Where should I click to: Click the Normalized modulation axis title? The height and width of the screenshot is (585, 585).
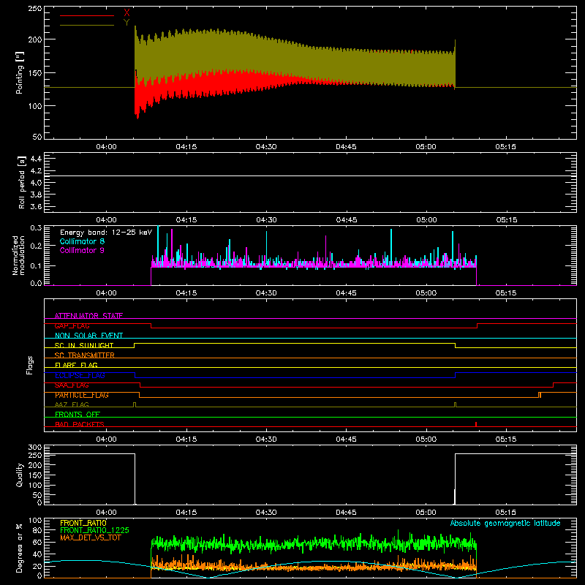pyautogui.click(x=18, y=255)
